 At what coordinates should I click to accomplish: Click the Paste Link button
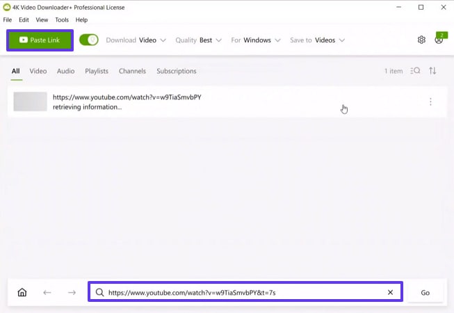[40, 40]
